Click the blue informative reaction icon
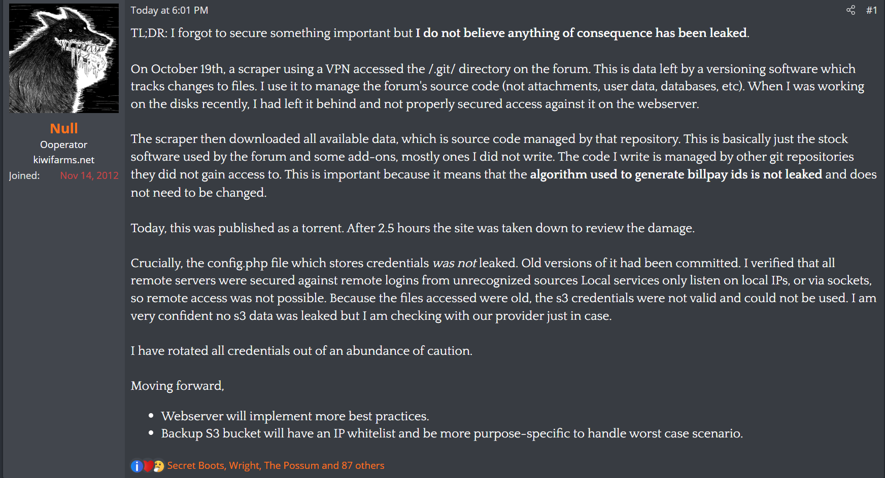885x478 pixels. 137,466
